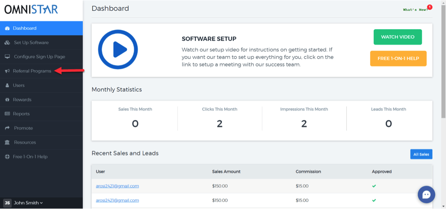Click the person icon next to Users

(7, 86)
